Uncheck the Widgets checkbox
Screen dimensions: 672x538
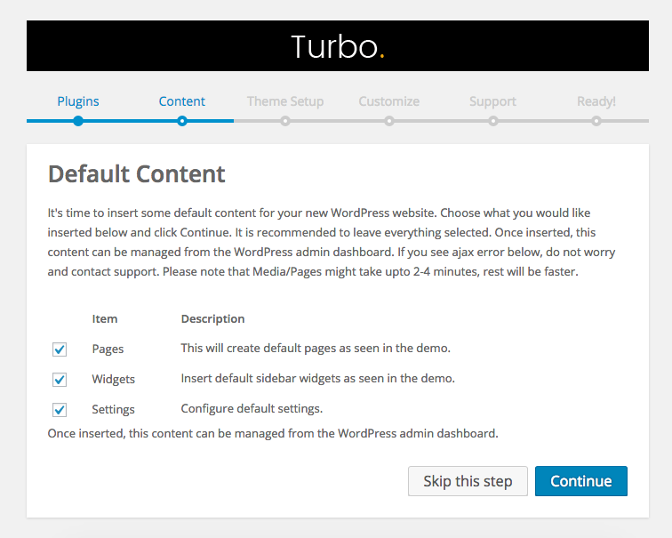point(60,380)
